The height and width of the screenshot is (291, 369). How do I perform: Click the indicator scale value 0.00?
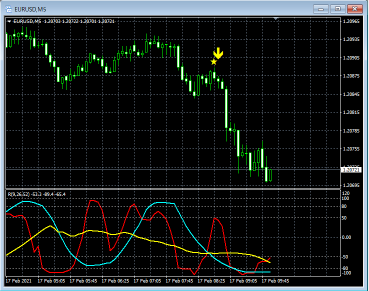point(346,237)
